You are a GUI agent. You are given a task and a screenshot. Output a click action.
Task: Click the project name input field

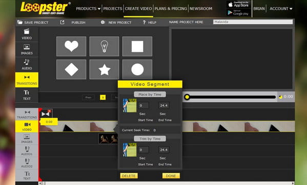(253, 22)
